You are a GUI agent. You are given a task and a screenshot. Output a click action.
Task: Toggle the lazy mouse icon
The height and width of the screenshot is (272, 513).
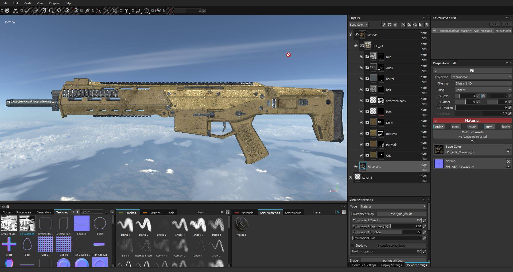pos(170,11)
